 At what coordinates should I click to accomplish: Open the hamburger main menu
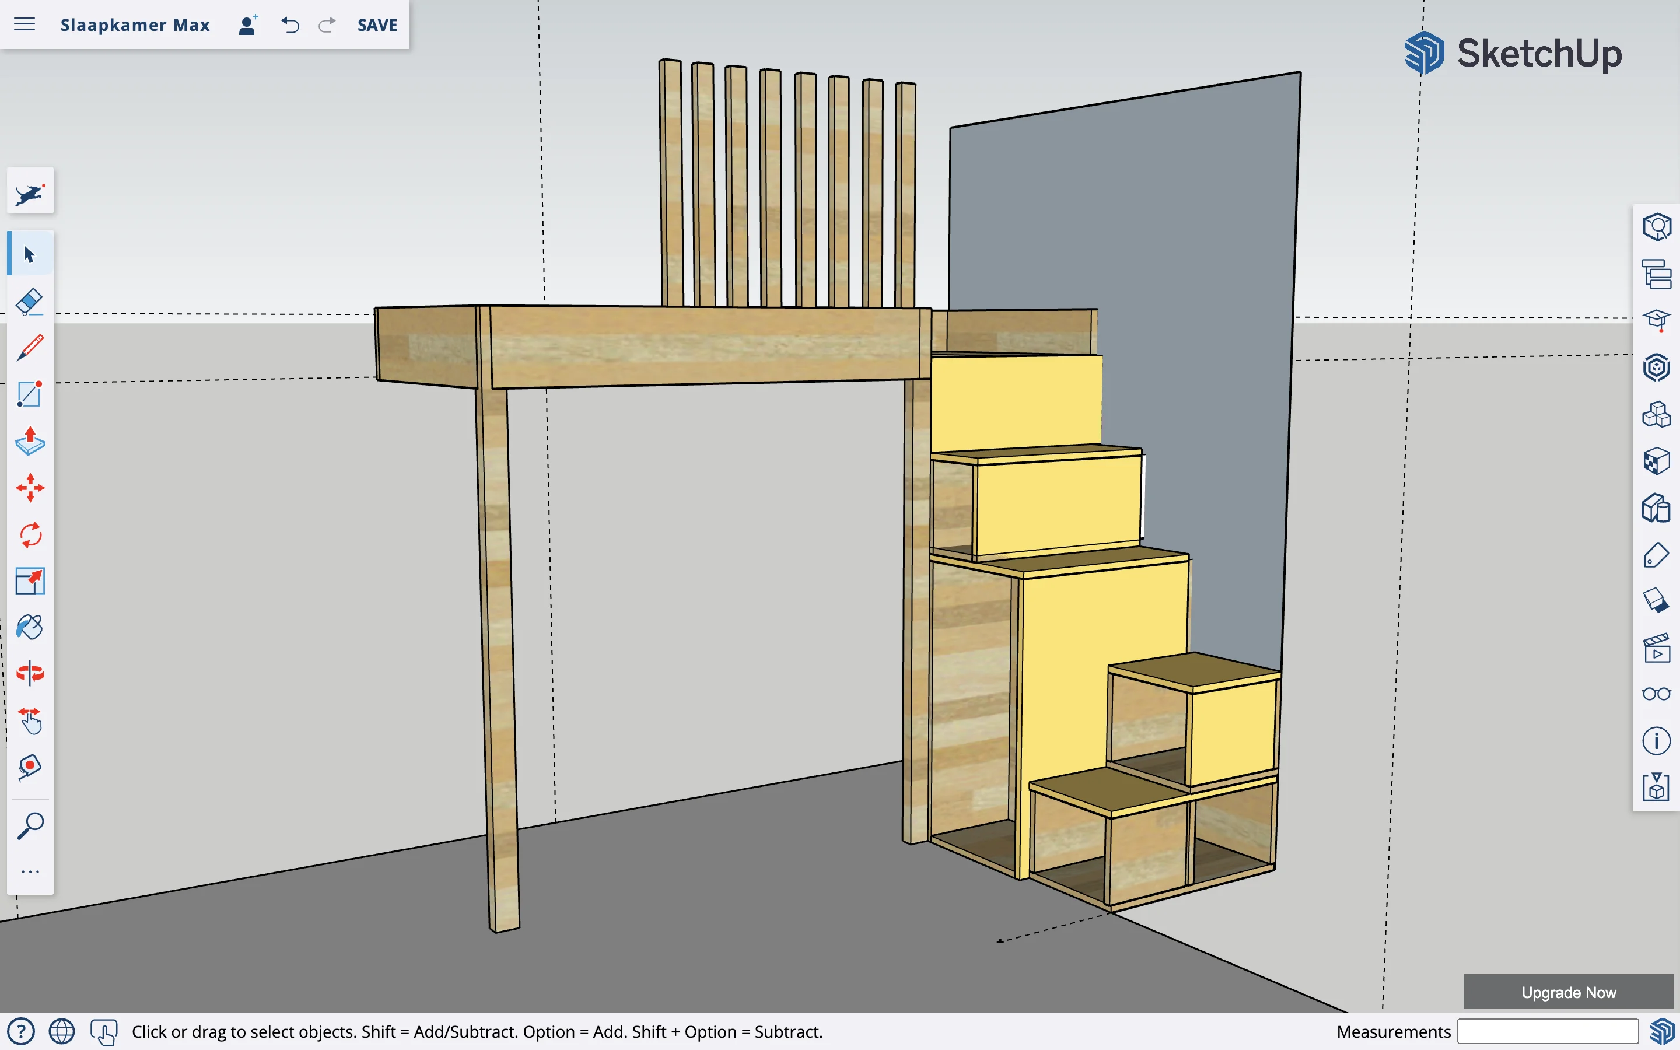[24, 24]
